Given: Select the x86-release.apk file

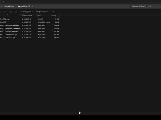Looking at the screenshot, I should (8, 38).
